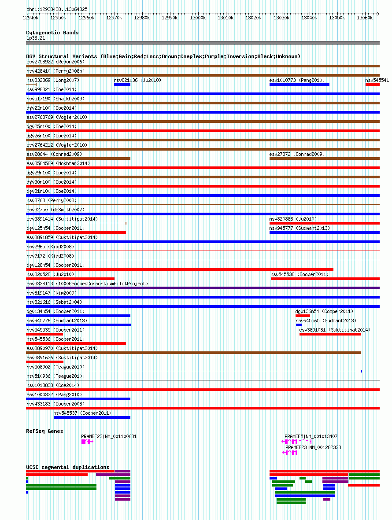Click the 12970k ruler tick label

(114, 18)
